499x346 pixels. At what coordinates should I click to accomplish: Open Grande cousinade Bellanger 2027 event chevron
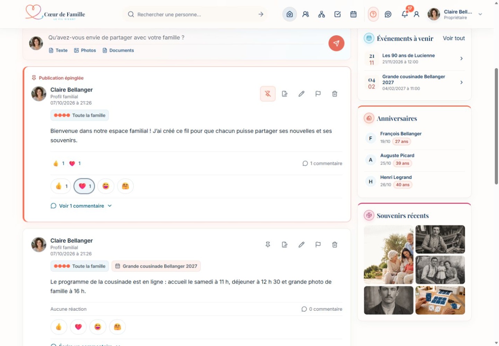click(462, 82)
